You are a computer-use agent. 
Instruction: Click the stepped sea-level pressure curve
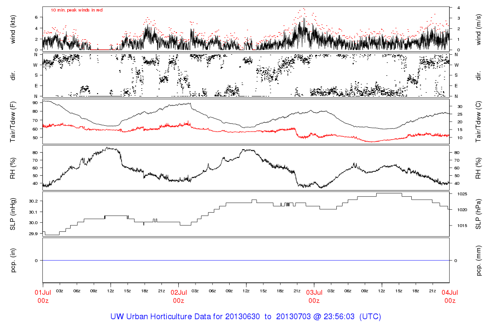(246, 203)
